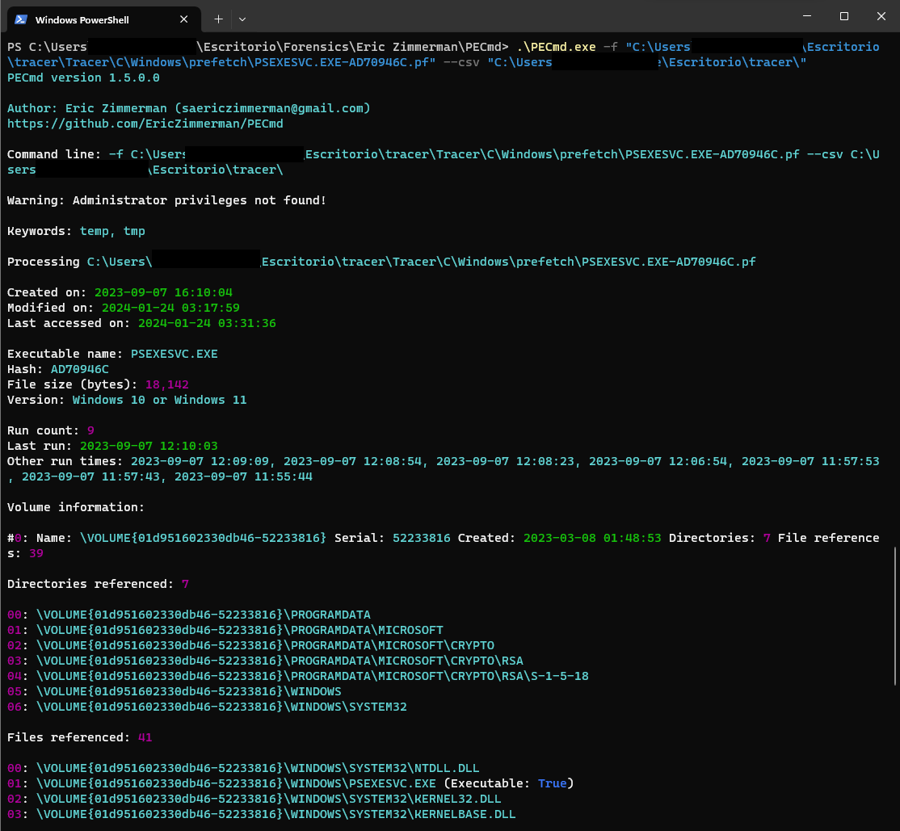Image resolution: width=900 pixels, height=831 pixels.
Task: Close the terminal window
Action: pyautogui.click(x=881, y=16)
